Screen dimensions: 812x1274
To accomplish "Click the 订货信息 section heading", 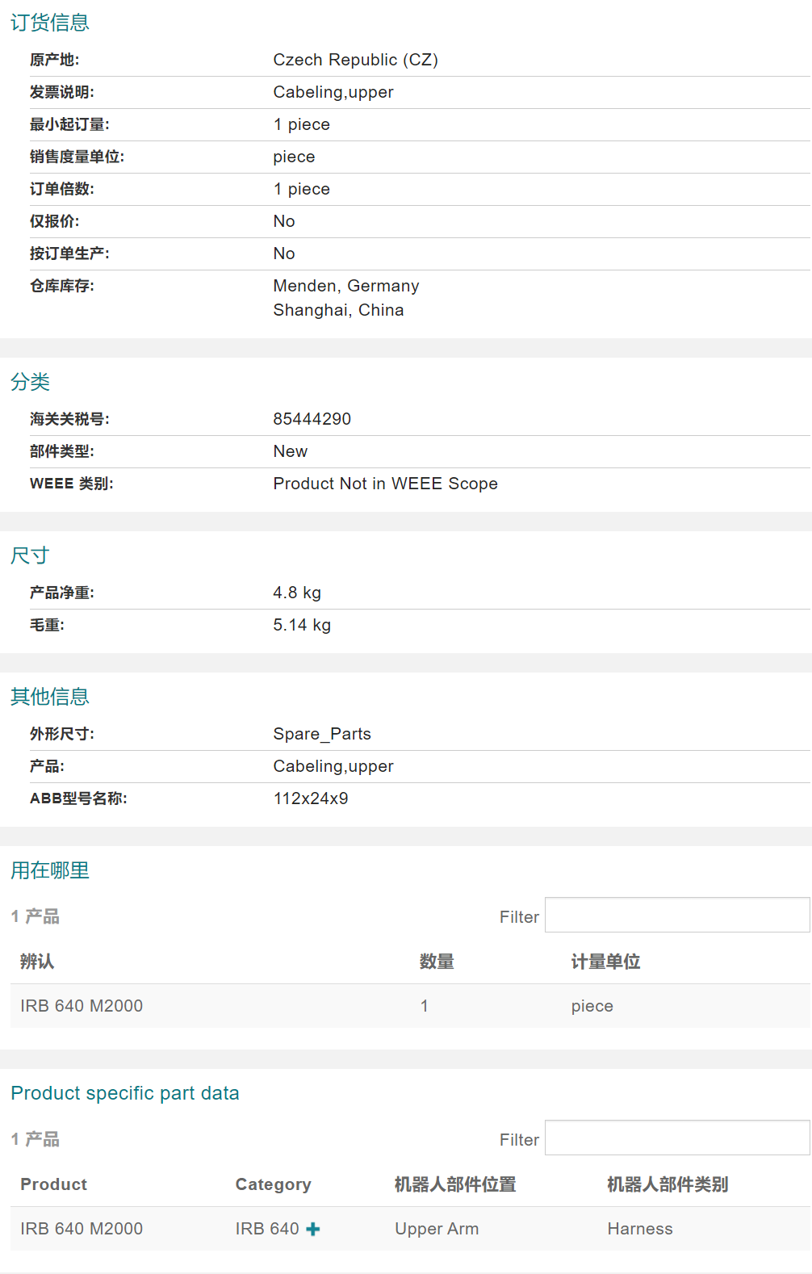I will coord(50,23).
